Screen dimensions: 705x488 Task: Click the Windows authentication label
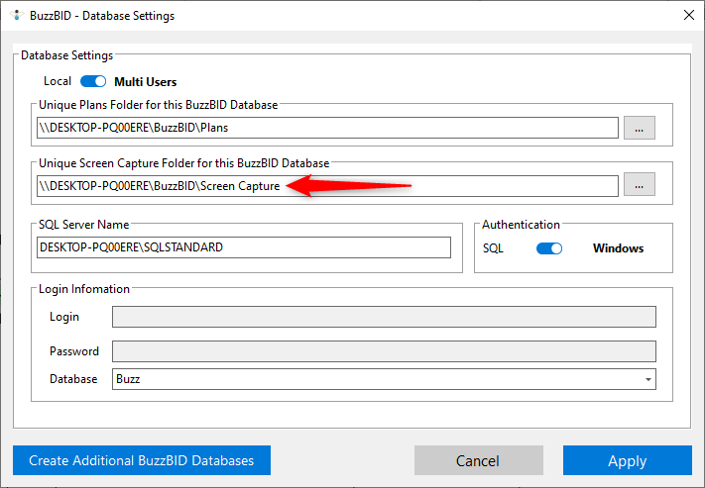(618, 248)
